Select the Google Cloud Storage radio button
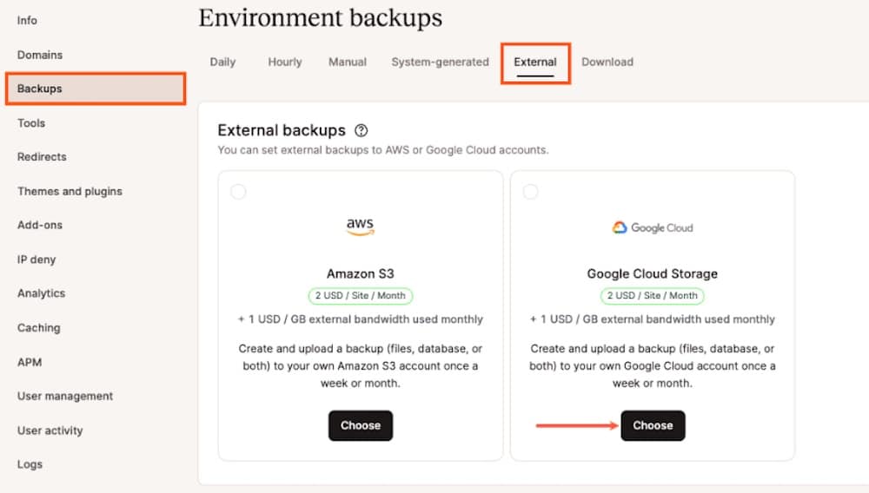 pos(530,192)
